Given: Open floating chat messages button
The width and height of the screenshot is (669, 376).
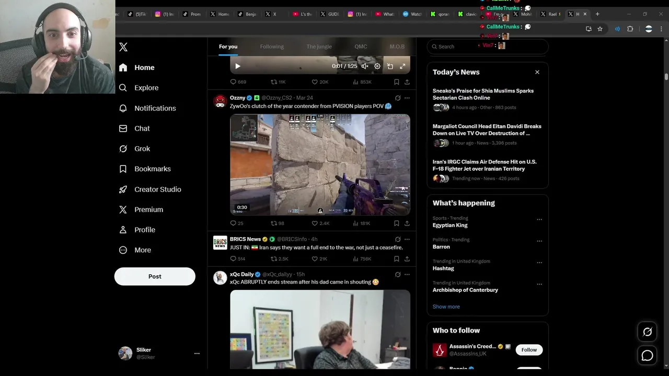Looking at the screenshot, I should [x=647, y=356].
